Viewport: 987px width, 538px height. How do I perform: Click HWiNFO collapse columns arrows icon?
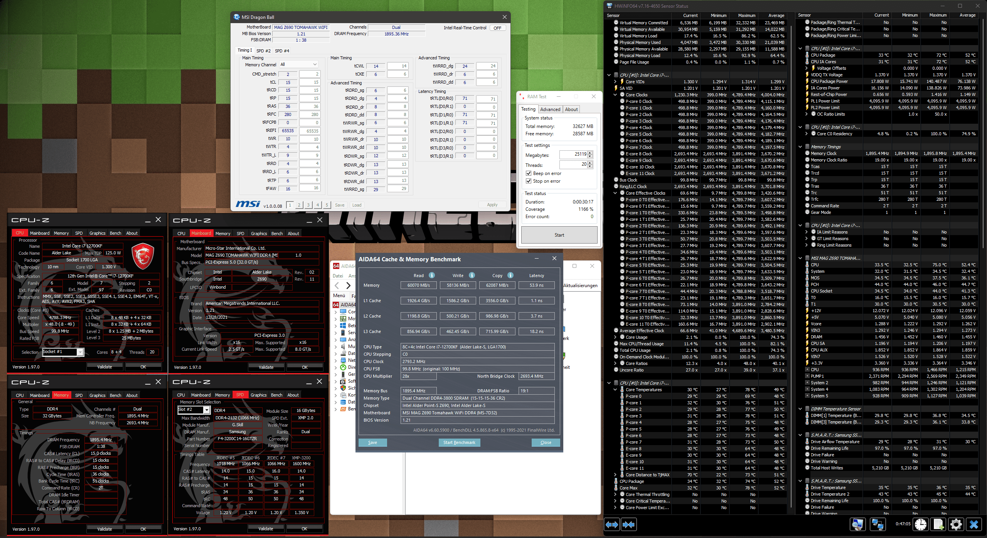628,524
